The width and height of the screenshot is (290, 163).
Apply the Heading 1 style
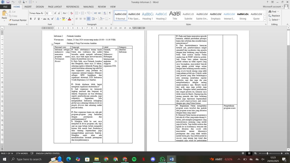pos(147,16)
